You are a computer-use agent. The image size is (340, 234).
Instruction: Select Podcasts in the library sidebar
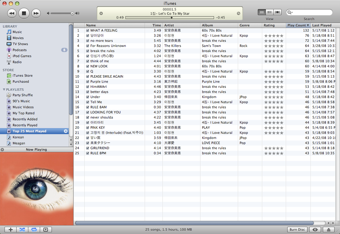(19, 50)
